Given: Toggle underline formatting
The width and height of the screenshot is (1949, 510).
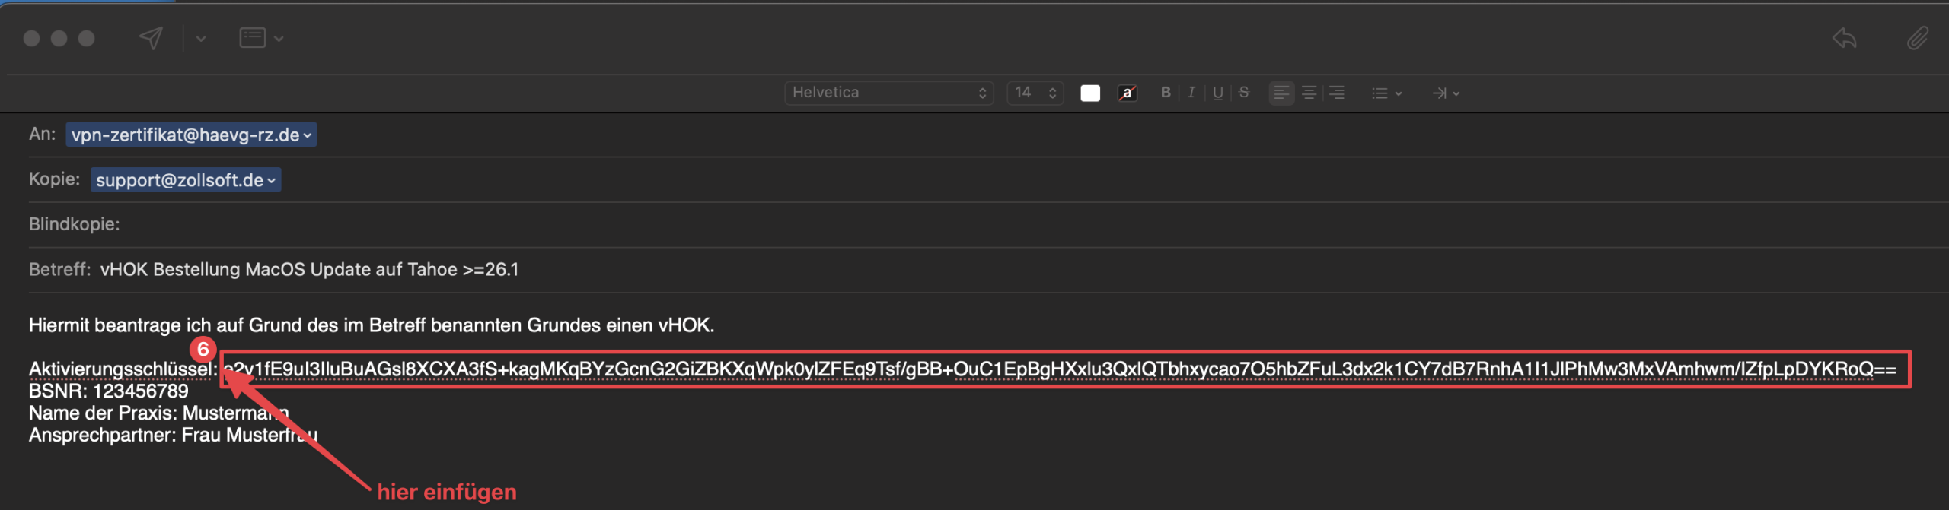Looking at the screenshot, I should 1218,93.
